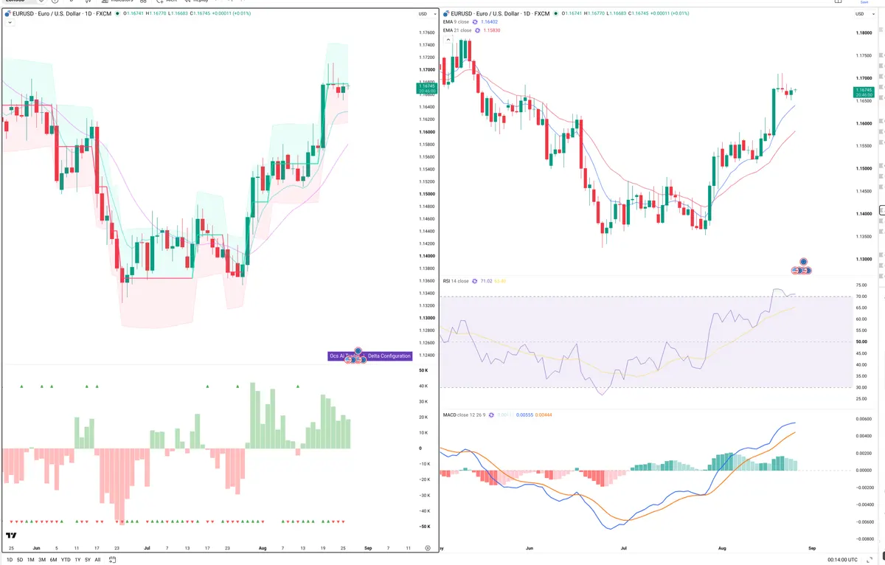The image size is (885, 565).
Task: Click the RSI 70.00 scale label
Action: coord(861,297)
